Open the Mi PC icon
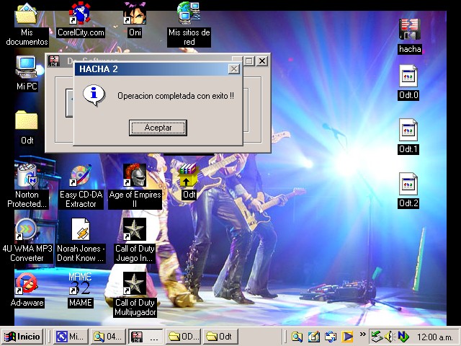This screenshot has height=346, width=461. [27, 68]
